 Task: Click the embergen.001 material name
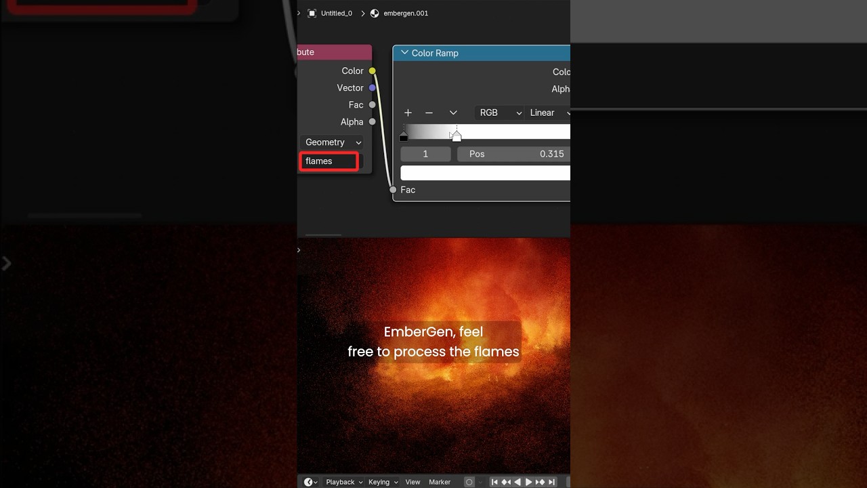[x=406, y=13]
